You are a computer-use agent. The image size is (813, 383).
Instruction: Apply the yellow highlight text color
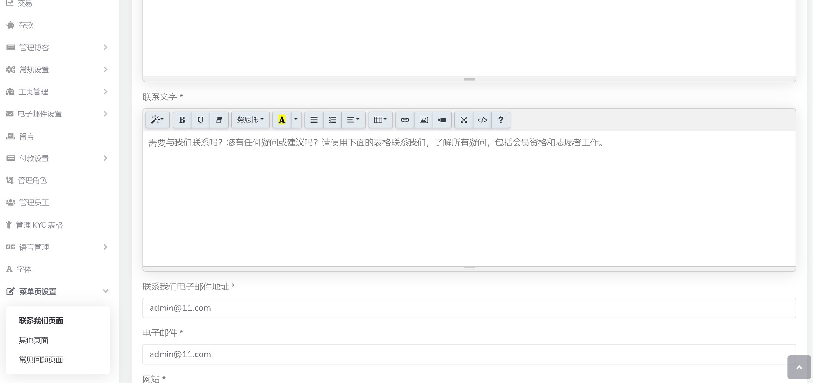point(282,120)
